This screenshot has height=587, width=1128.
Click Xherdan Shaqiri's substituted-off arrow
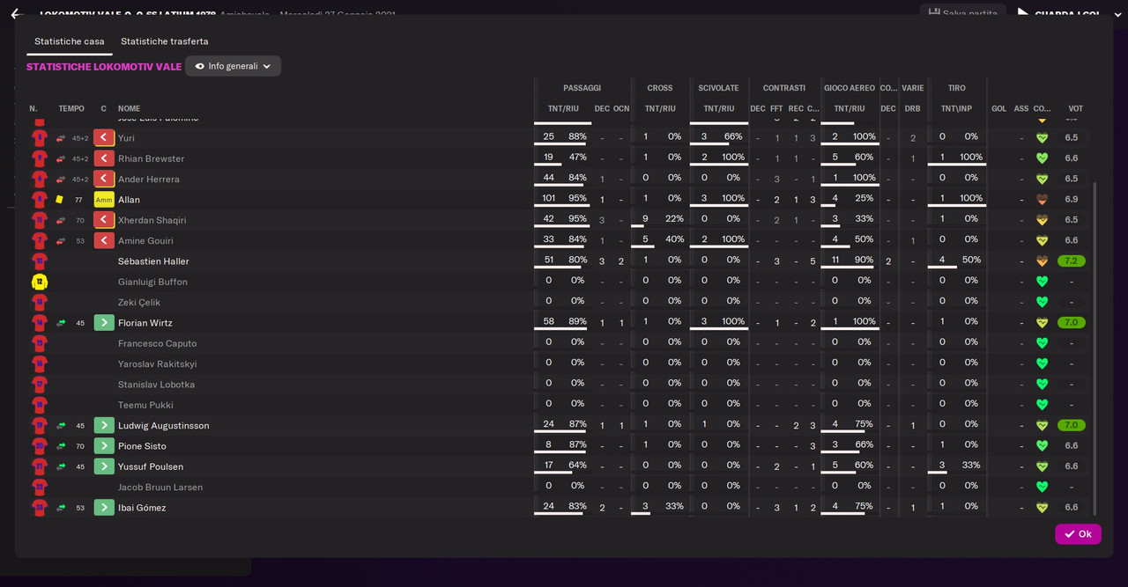[x=104, y=220]
